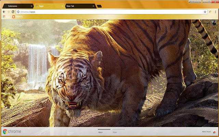Viewport: 219px width, 137px height.
Task: Bookmark this page with the star icon
Action: 205,12
